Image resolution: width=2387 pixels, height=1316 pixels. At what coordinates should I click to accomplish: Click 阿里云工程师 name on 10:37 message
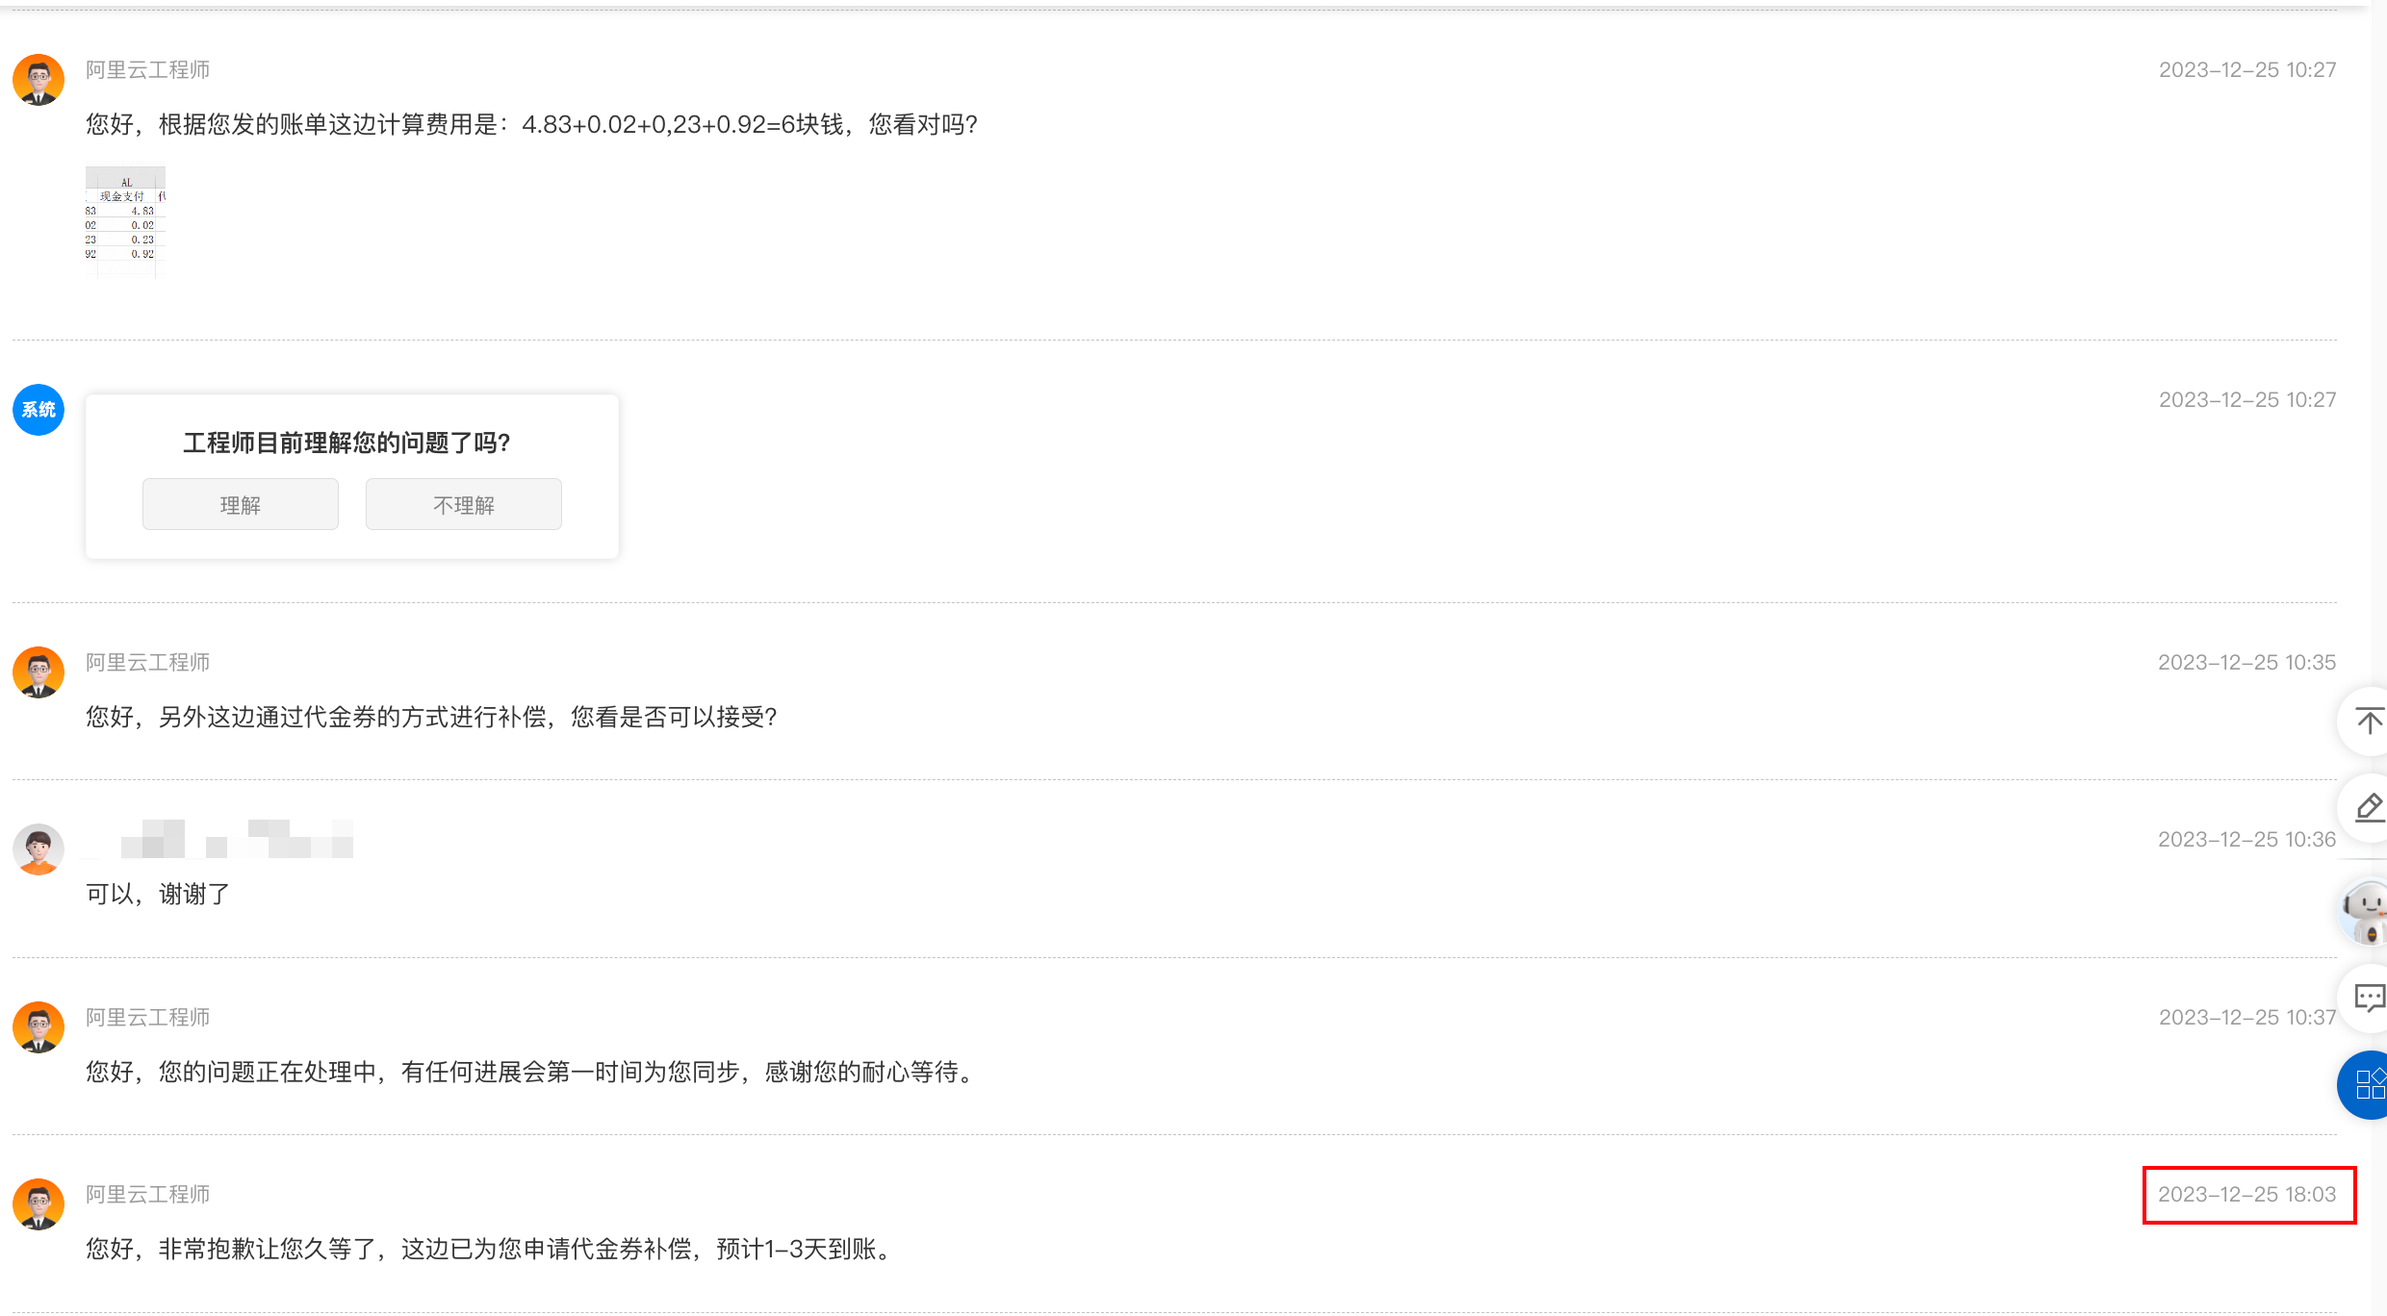(x=147, y=1018)
